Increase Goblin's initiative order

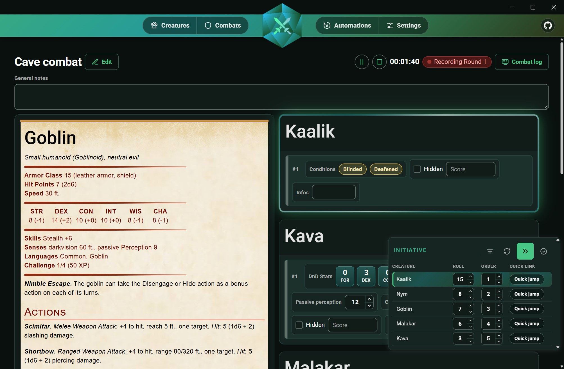pyautogui.click(x=499, y=306)
